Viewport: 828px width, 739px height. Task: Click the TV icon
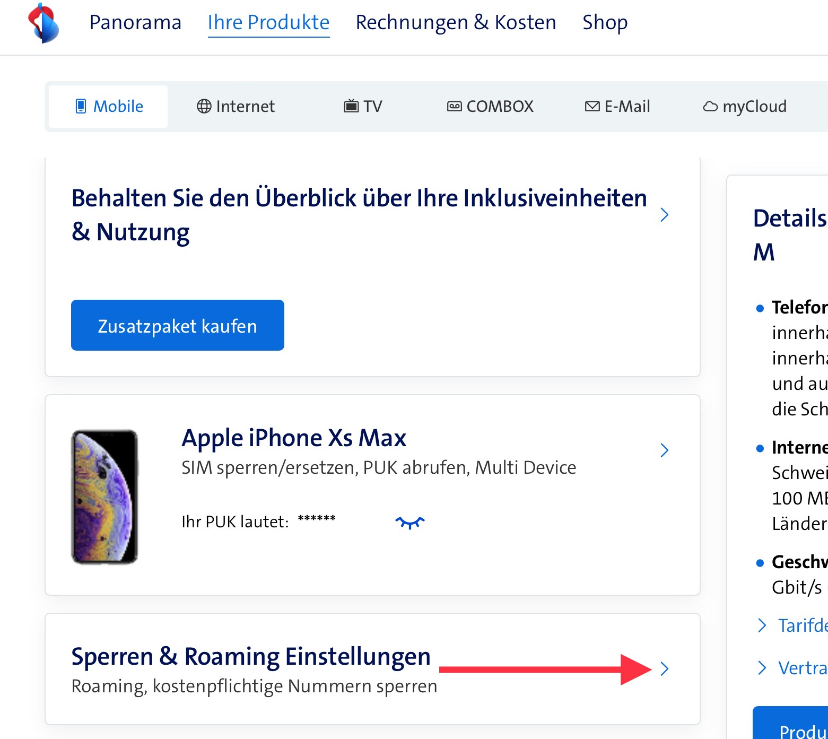[351, 107]
